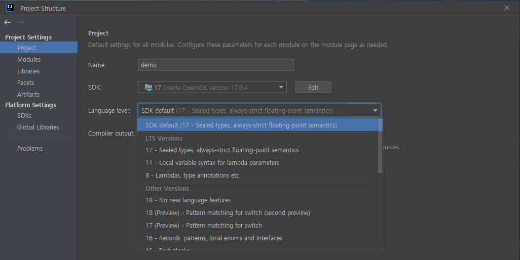Click the Project Settings heading

click(x=28, y=37)
